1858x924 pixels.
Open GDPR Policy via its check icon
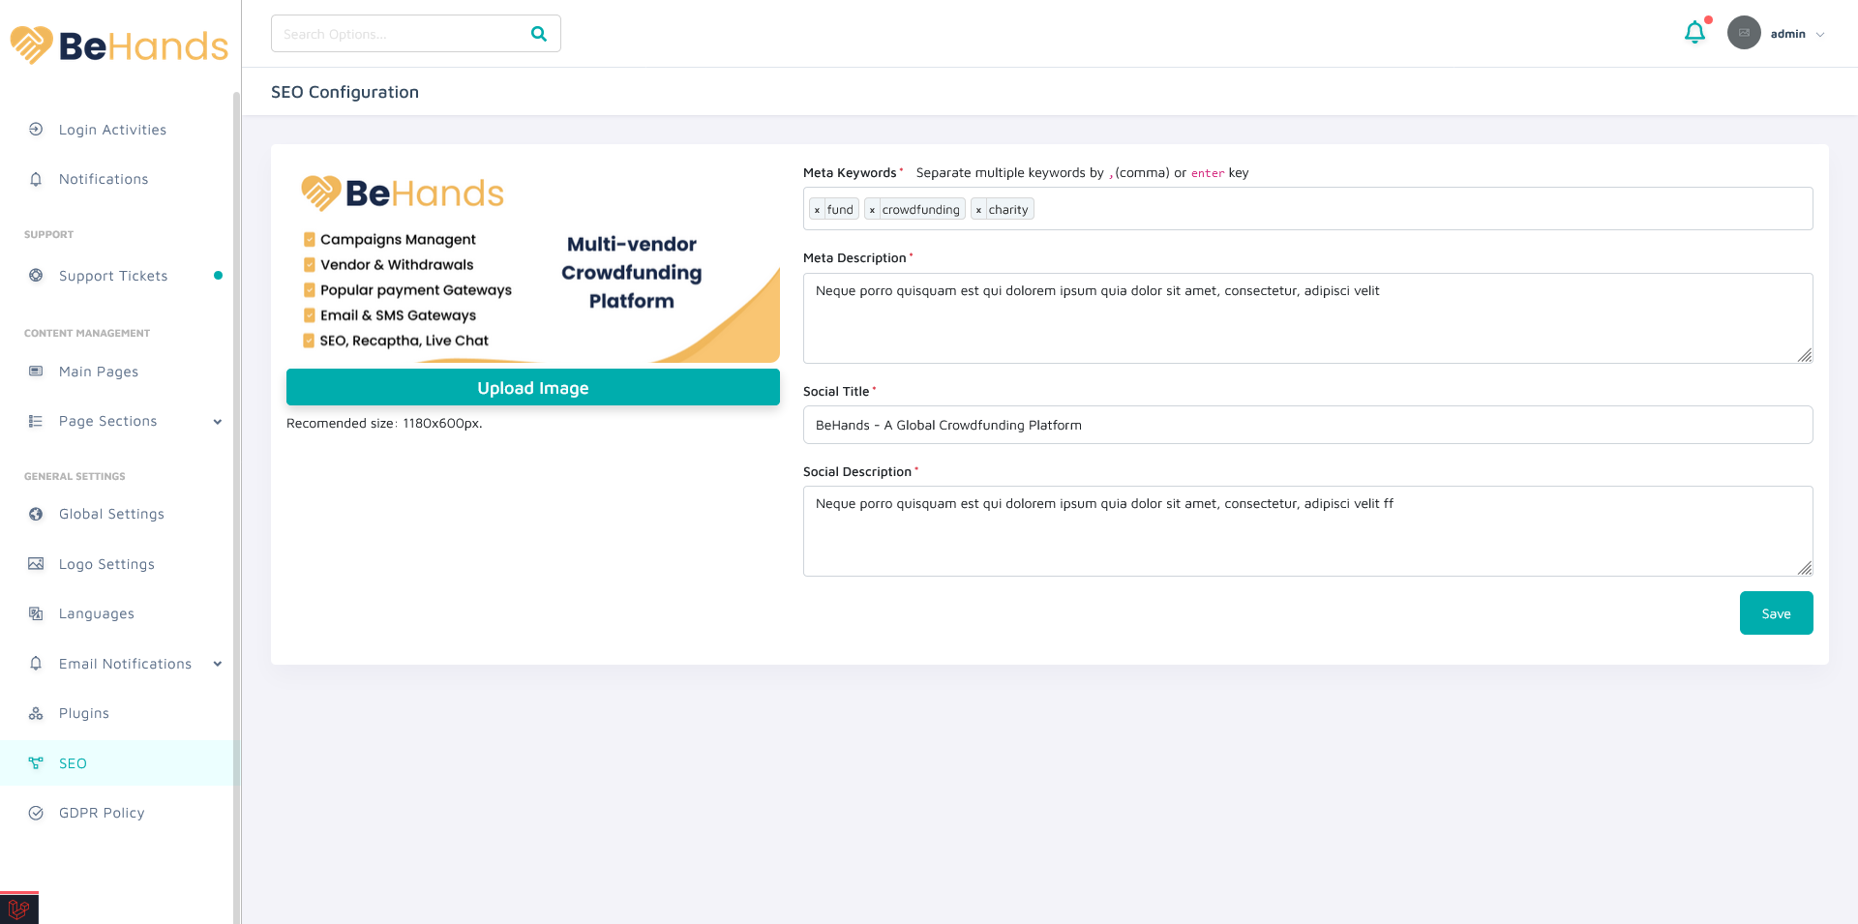[36, 813]
